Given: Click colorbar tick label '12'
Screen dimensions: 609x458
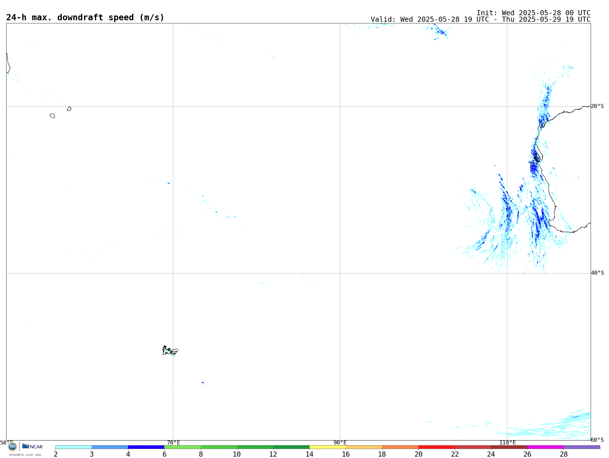Looking at the screenshot, I should pyautogui.click(x=273, y=454).
